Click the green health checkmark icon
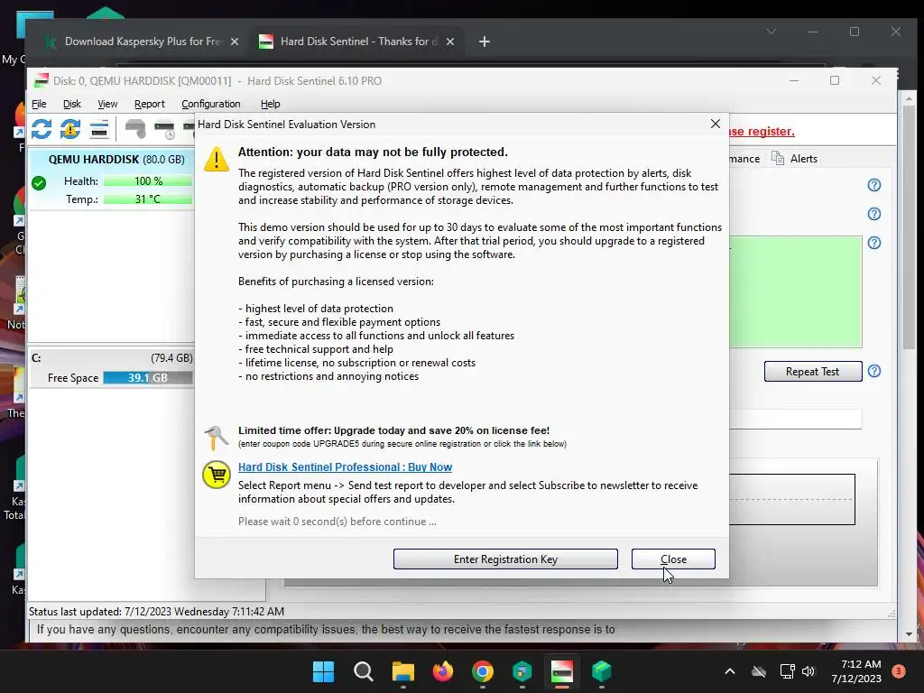 coord(39,183)
